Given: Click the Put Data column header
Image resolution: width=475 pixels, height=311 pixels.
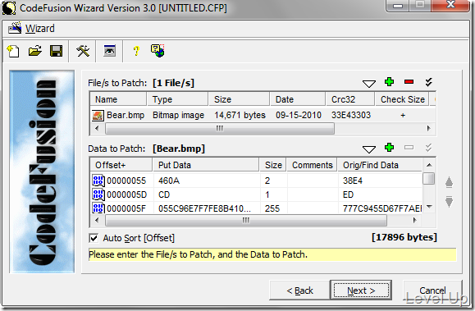Looking at the screenshot, I should coord(206,165).
